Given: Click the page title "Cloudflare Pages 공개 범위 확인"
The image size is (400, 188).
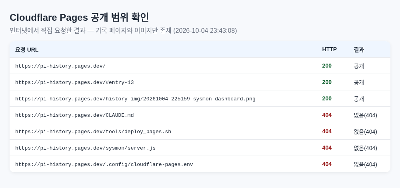Looking at the screenshot, I should (79, 18).
